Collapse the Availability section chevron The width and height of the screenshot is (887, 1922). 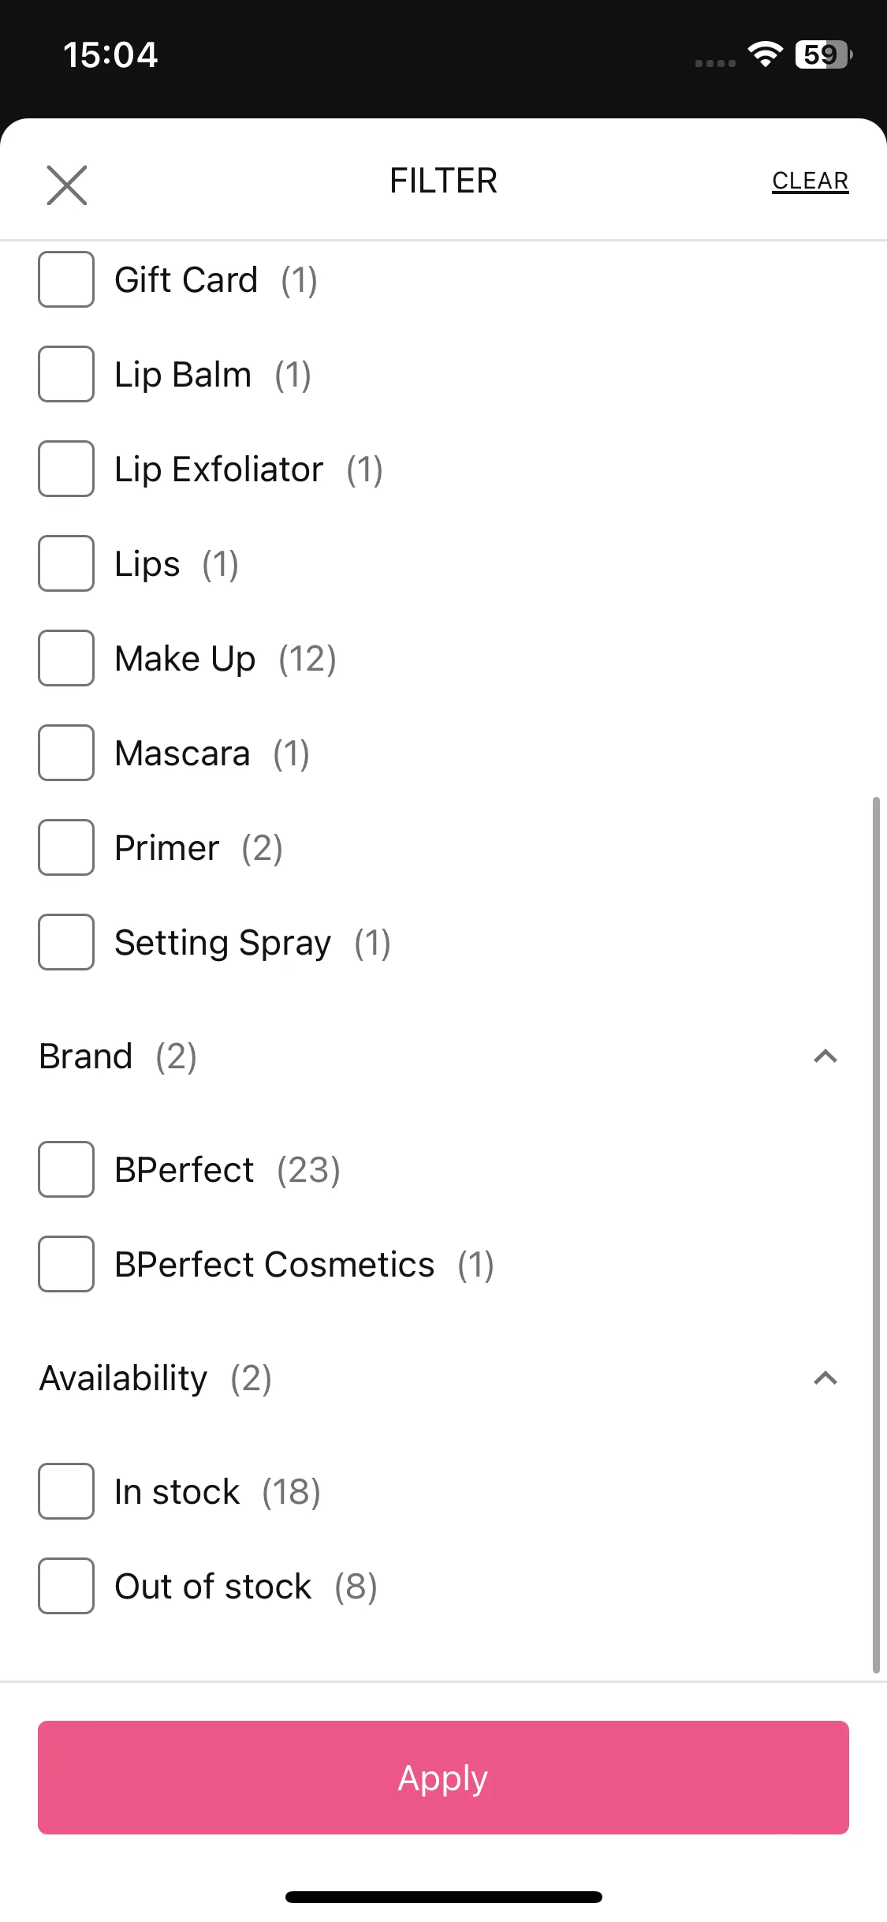[x=825, y=1378]
